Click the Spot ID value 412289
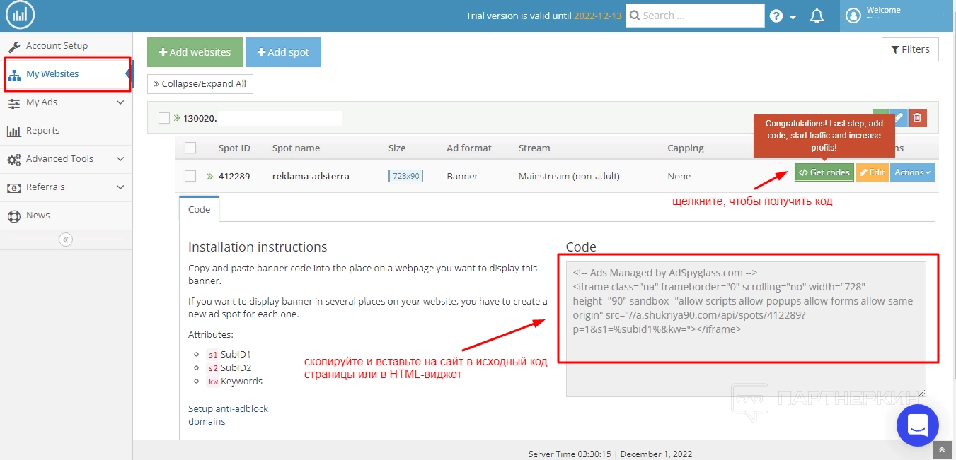Viewport: 956px width, 460px height. point(234,176)
